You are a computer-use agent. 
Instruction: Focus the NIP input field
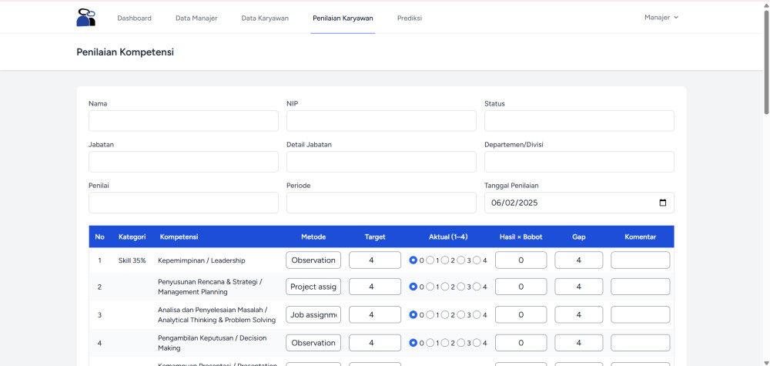point(381,121)
